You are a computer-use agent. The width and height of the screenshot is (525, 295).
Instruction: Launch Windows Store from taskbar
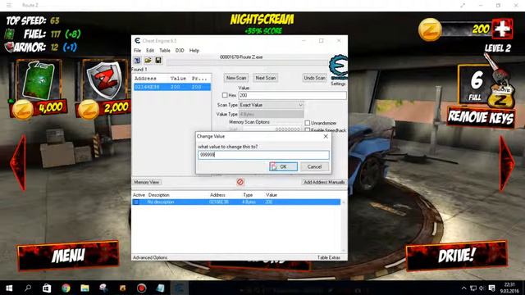(47, 288)
